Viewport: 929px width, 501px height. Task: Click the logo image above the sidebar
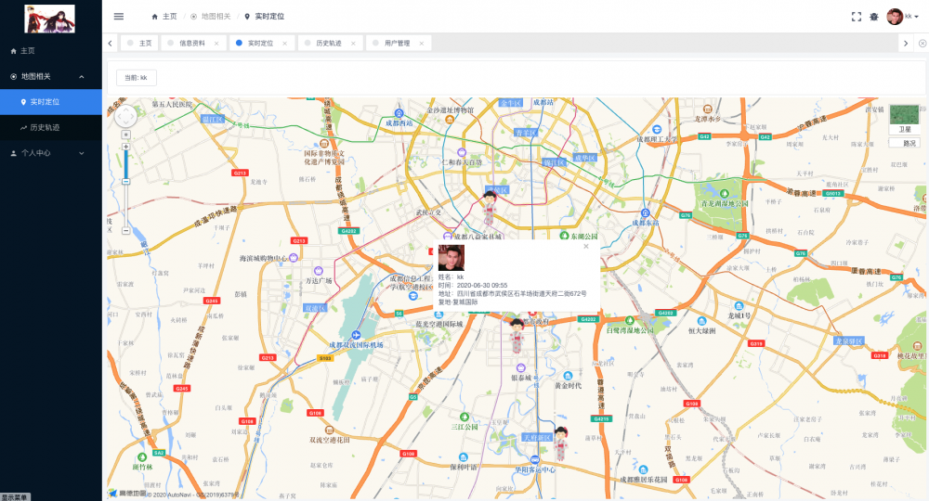click(50, 19)
